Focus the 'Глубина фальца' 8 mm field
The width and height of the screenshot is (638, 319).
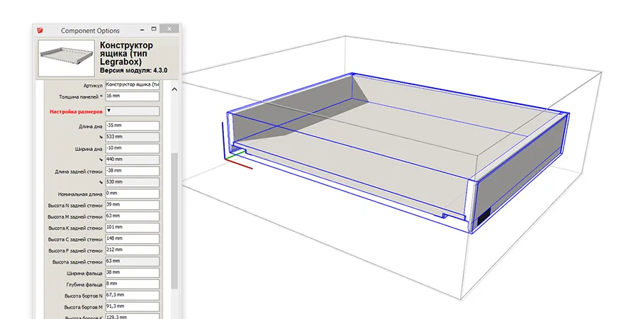coord(131,284)
